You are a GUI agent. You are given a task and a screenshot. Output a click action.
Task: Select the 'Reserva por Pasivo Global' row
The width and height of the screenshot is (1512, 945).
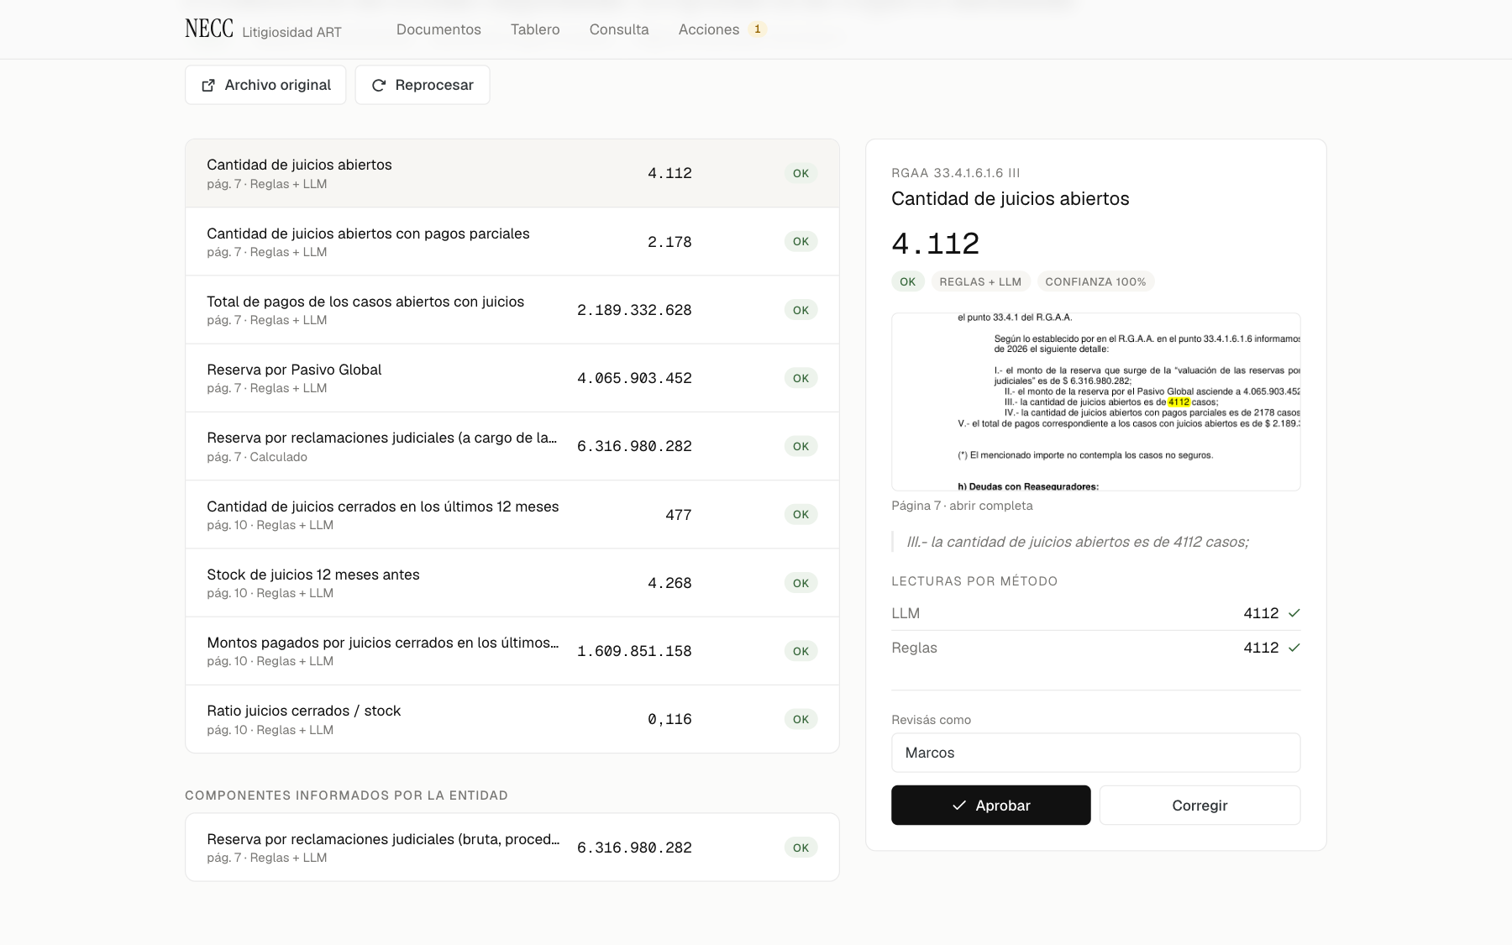(512, 378)
